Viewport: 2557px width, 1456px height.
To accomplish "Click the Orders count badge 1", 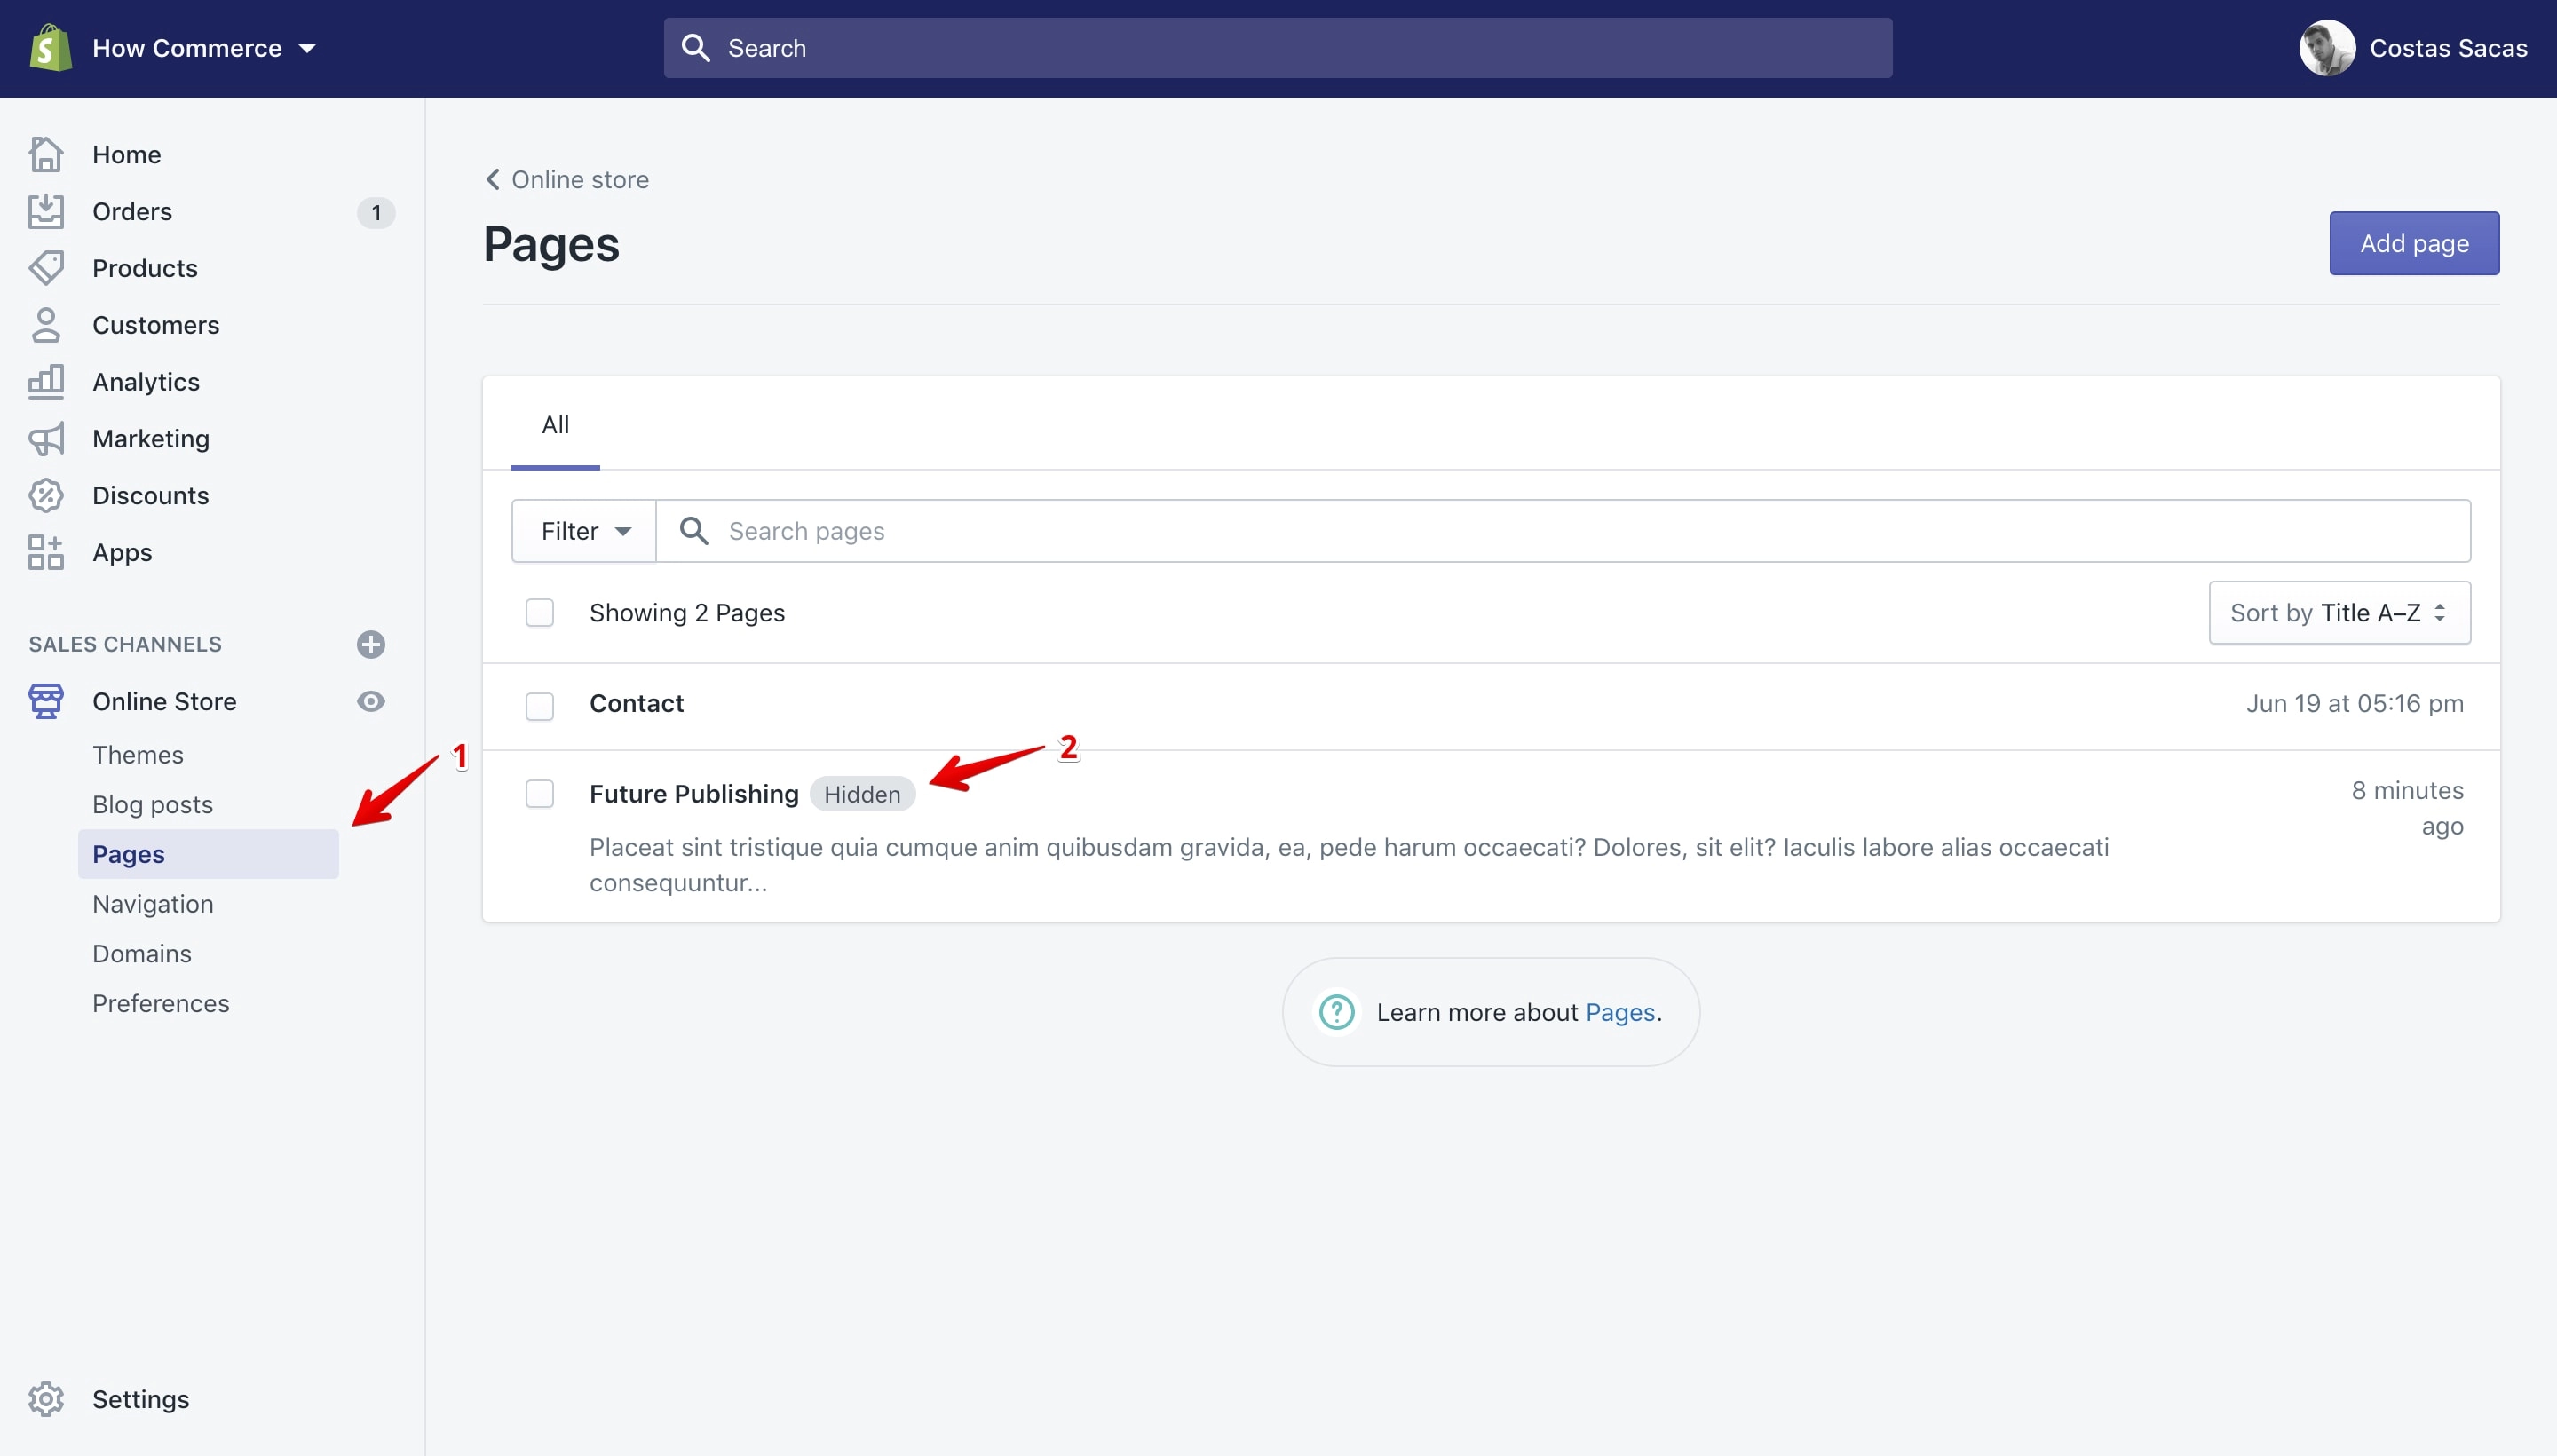I will click(x=376, y=212).
